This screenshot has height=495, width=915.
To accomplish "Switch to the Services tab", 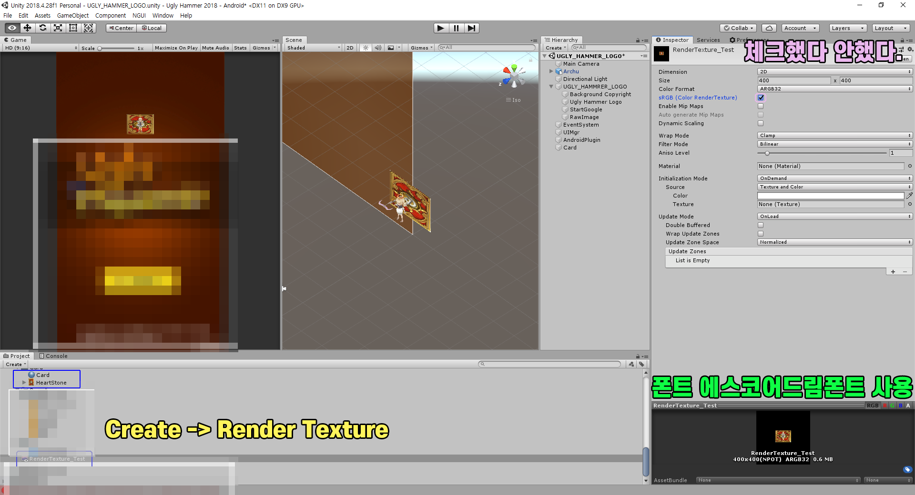I will (708, 40).
